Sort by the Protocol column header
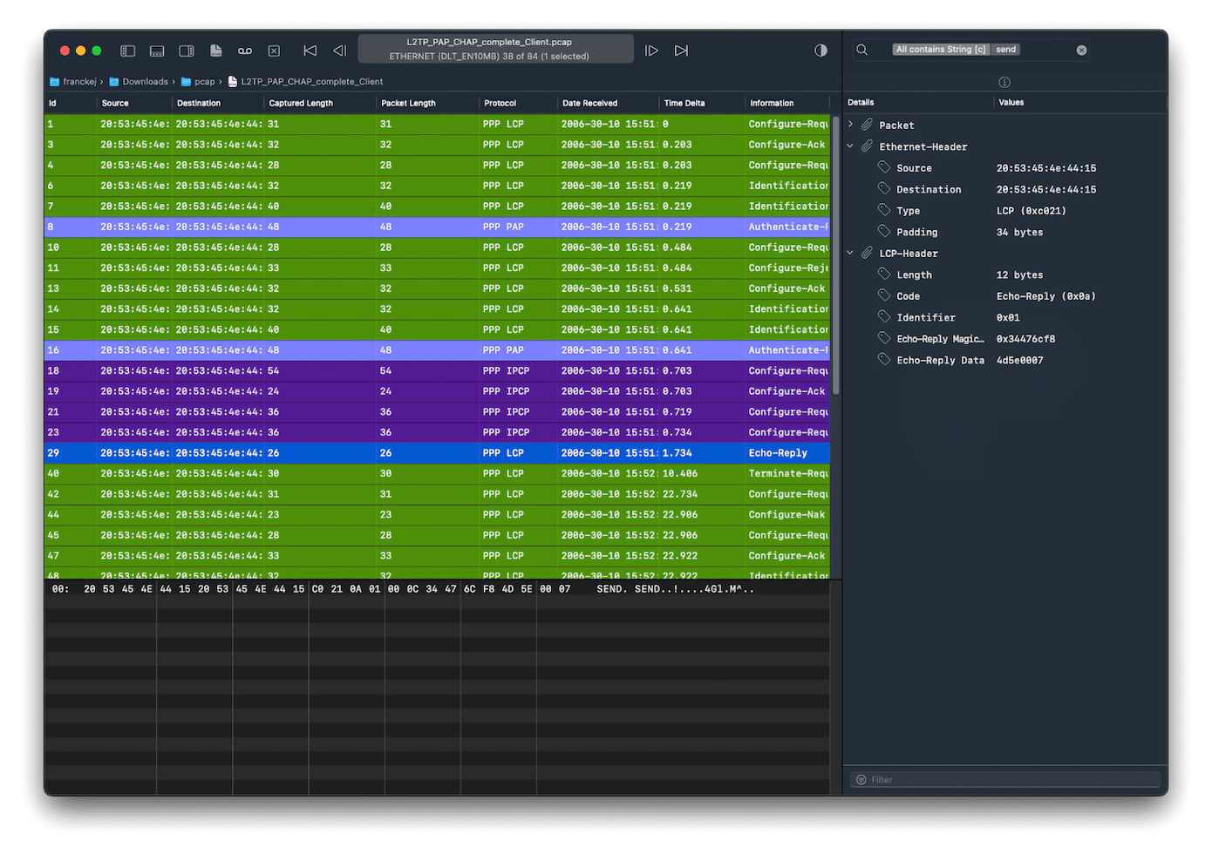The image size is (1212, 854). [500, 103]
